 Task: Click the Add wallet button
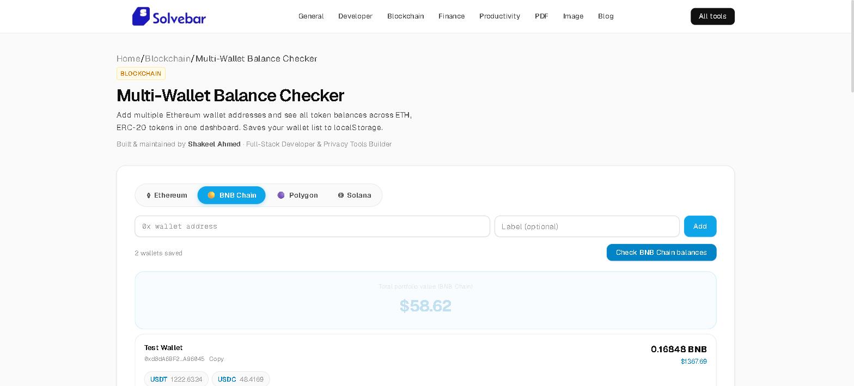tap(700, 226)
